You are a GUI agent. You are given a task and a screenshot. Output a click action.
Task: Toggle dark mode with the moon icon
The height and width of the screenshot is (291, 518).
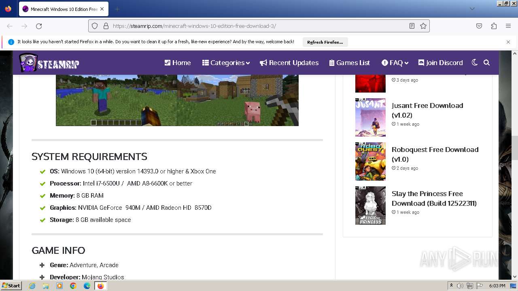click(x=475, y=63)
